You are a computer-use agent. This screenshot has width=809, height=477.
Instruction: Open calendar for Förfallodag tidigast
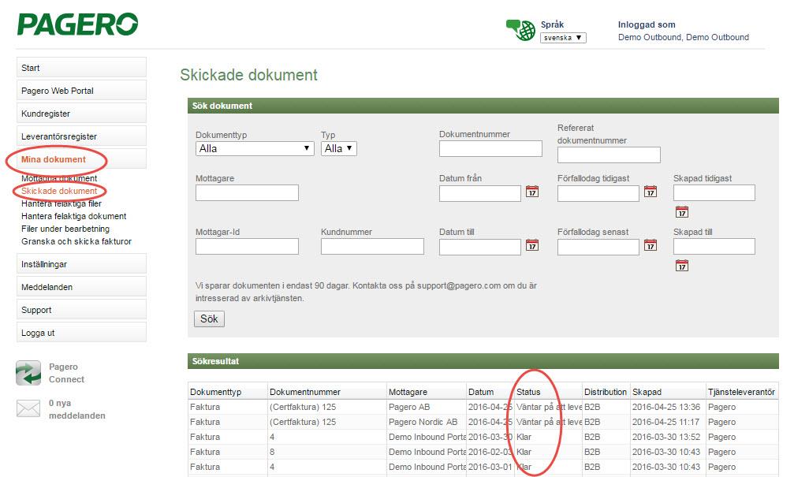pyautogui.click(x=650, y=192)
